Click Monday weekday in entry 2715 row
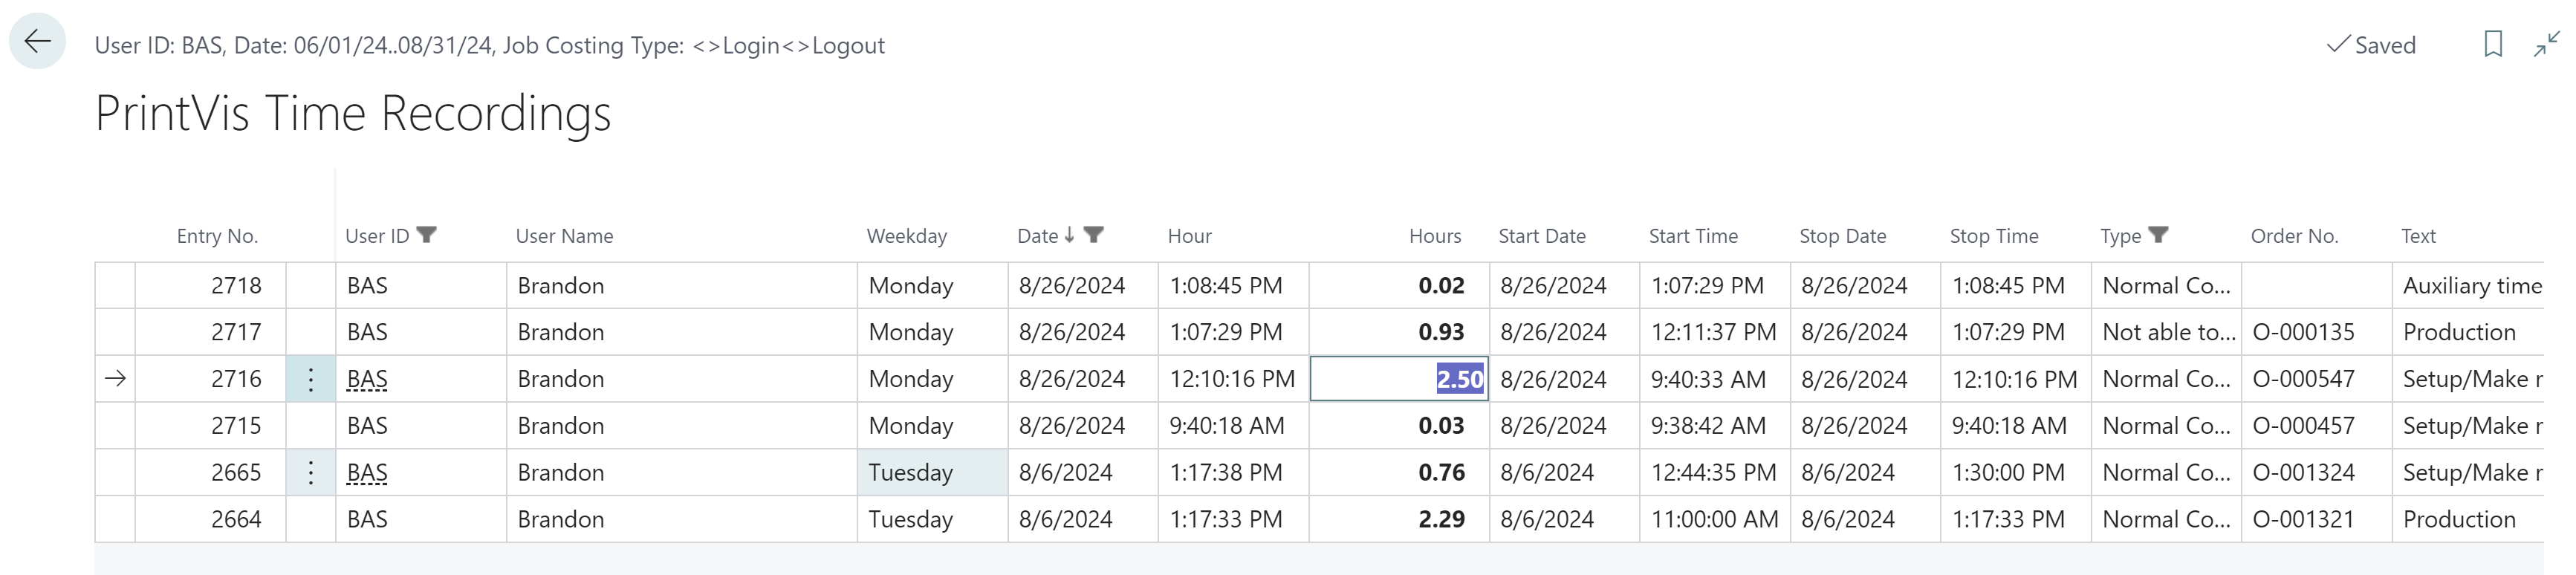Viewport: 2576px width, 575px height. [x=910, y=426]
